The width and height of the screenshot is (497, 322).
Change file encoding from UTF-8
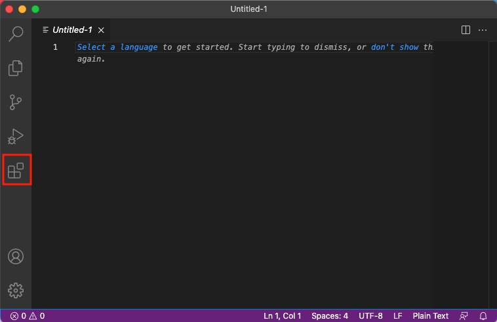tap(370, 316)
